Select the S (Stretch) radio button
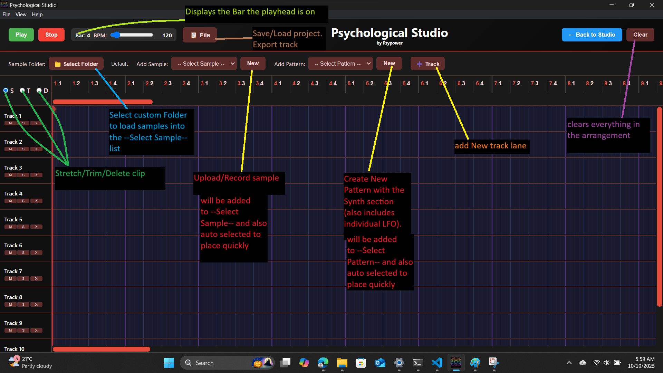Image resolution: width=663 pixels, height=373 pixels. pos(6,90)
